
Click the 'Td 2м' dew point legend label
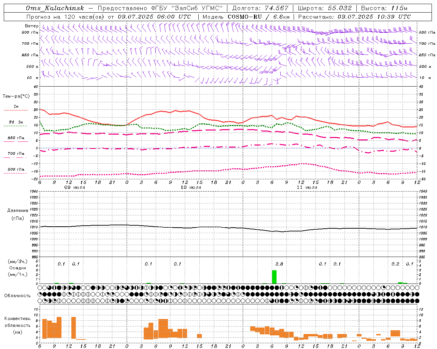click(16, 122)
